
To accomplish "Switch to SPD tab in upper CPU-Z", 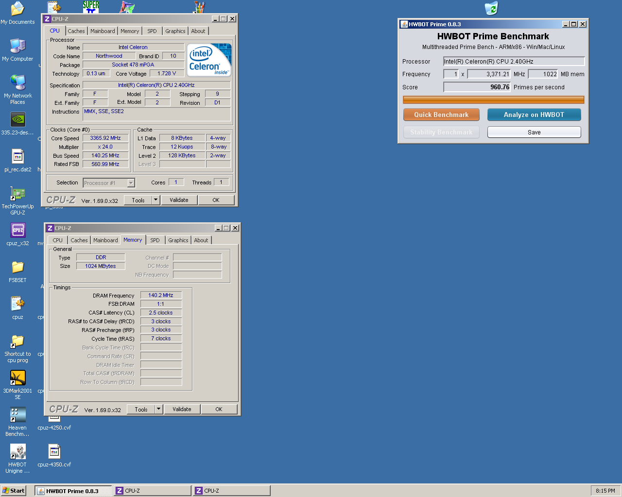I will pyautogui.click(x=152, y=31).
